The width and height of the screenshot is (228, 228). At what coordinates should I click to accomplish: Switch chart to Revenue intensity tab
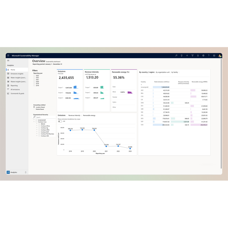pos(74,115)
